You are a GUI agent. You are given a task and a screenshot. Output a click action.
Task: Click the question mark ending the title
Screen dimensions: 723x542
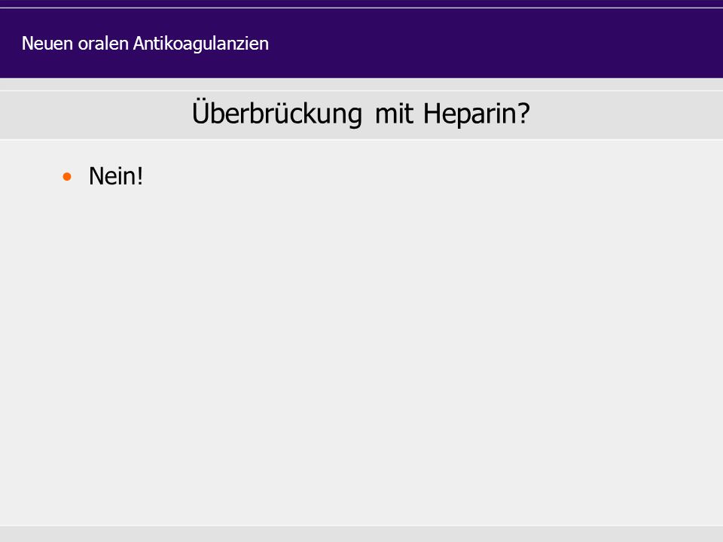(524, 114)
